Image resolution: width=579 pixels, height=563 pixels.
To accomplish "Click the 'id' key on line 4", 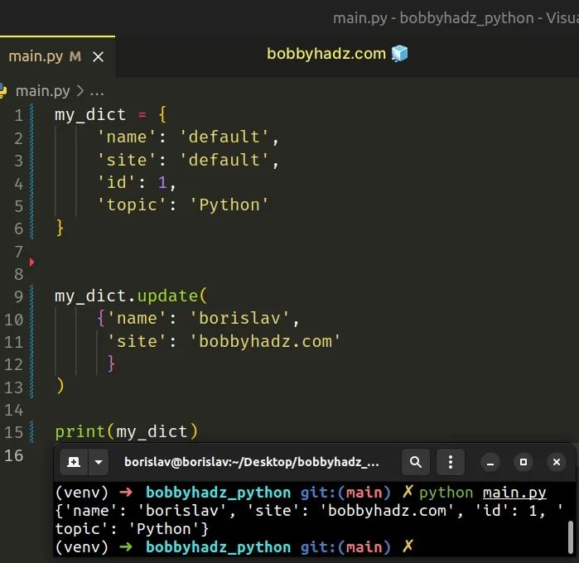I will click(116, 182).
